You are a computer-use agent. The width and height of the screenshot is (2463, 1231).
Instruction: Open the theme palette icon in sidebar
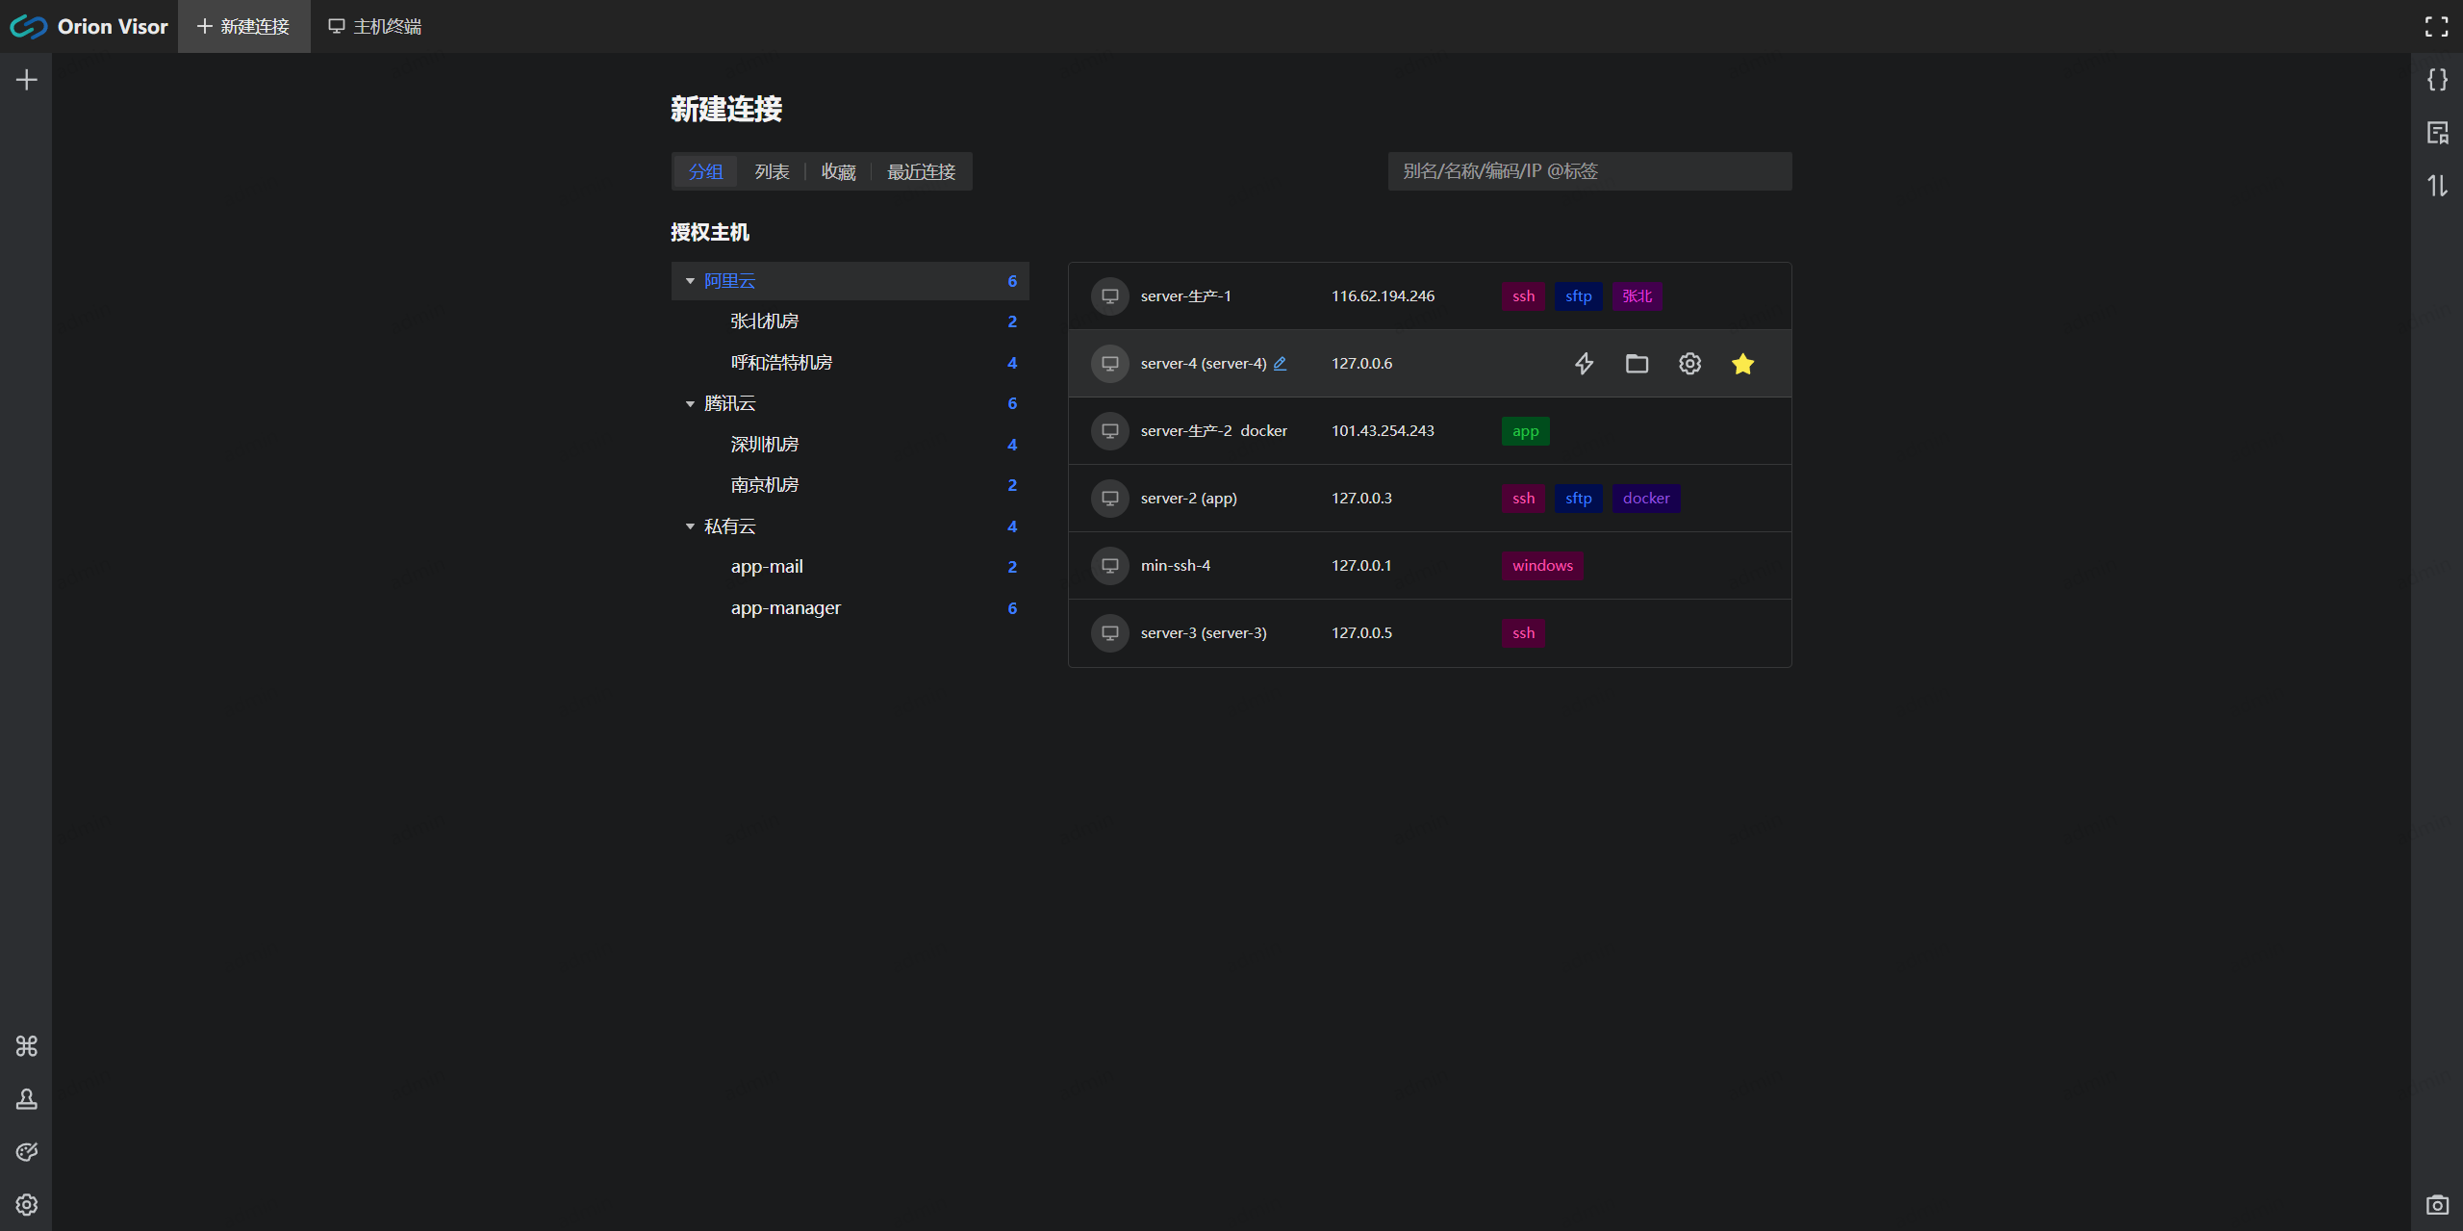27,1152
